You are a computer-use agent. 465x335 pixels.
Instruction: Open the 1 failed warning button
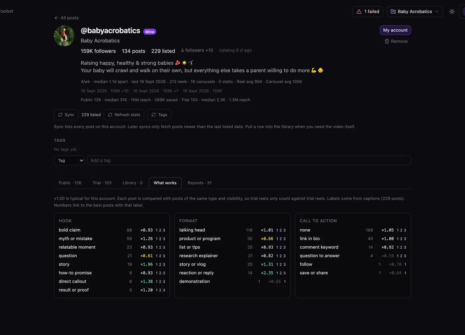pos(368,12)
